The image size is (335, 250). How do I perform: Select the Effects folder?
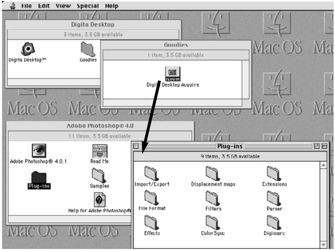click(152, 223)
